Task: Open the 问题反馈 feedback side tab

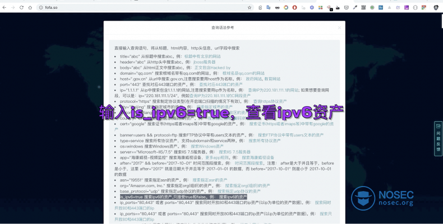Action: point(438,137)
